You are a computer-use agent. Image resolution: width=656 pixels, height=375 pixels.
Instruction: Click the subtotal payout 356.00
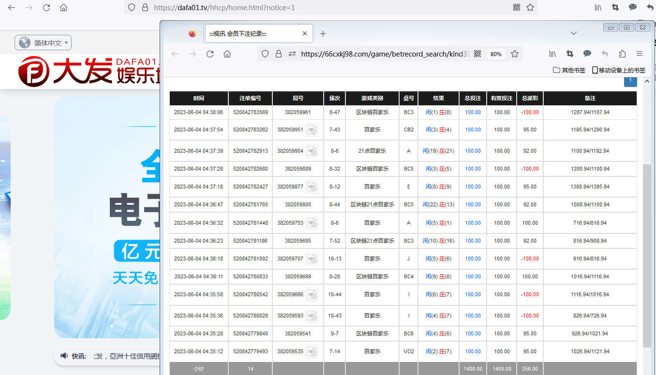click(x=530, y=369)
